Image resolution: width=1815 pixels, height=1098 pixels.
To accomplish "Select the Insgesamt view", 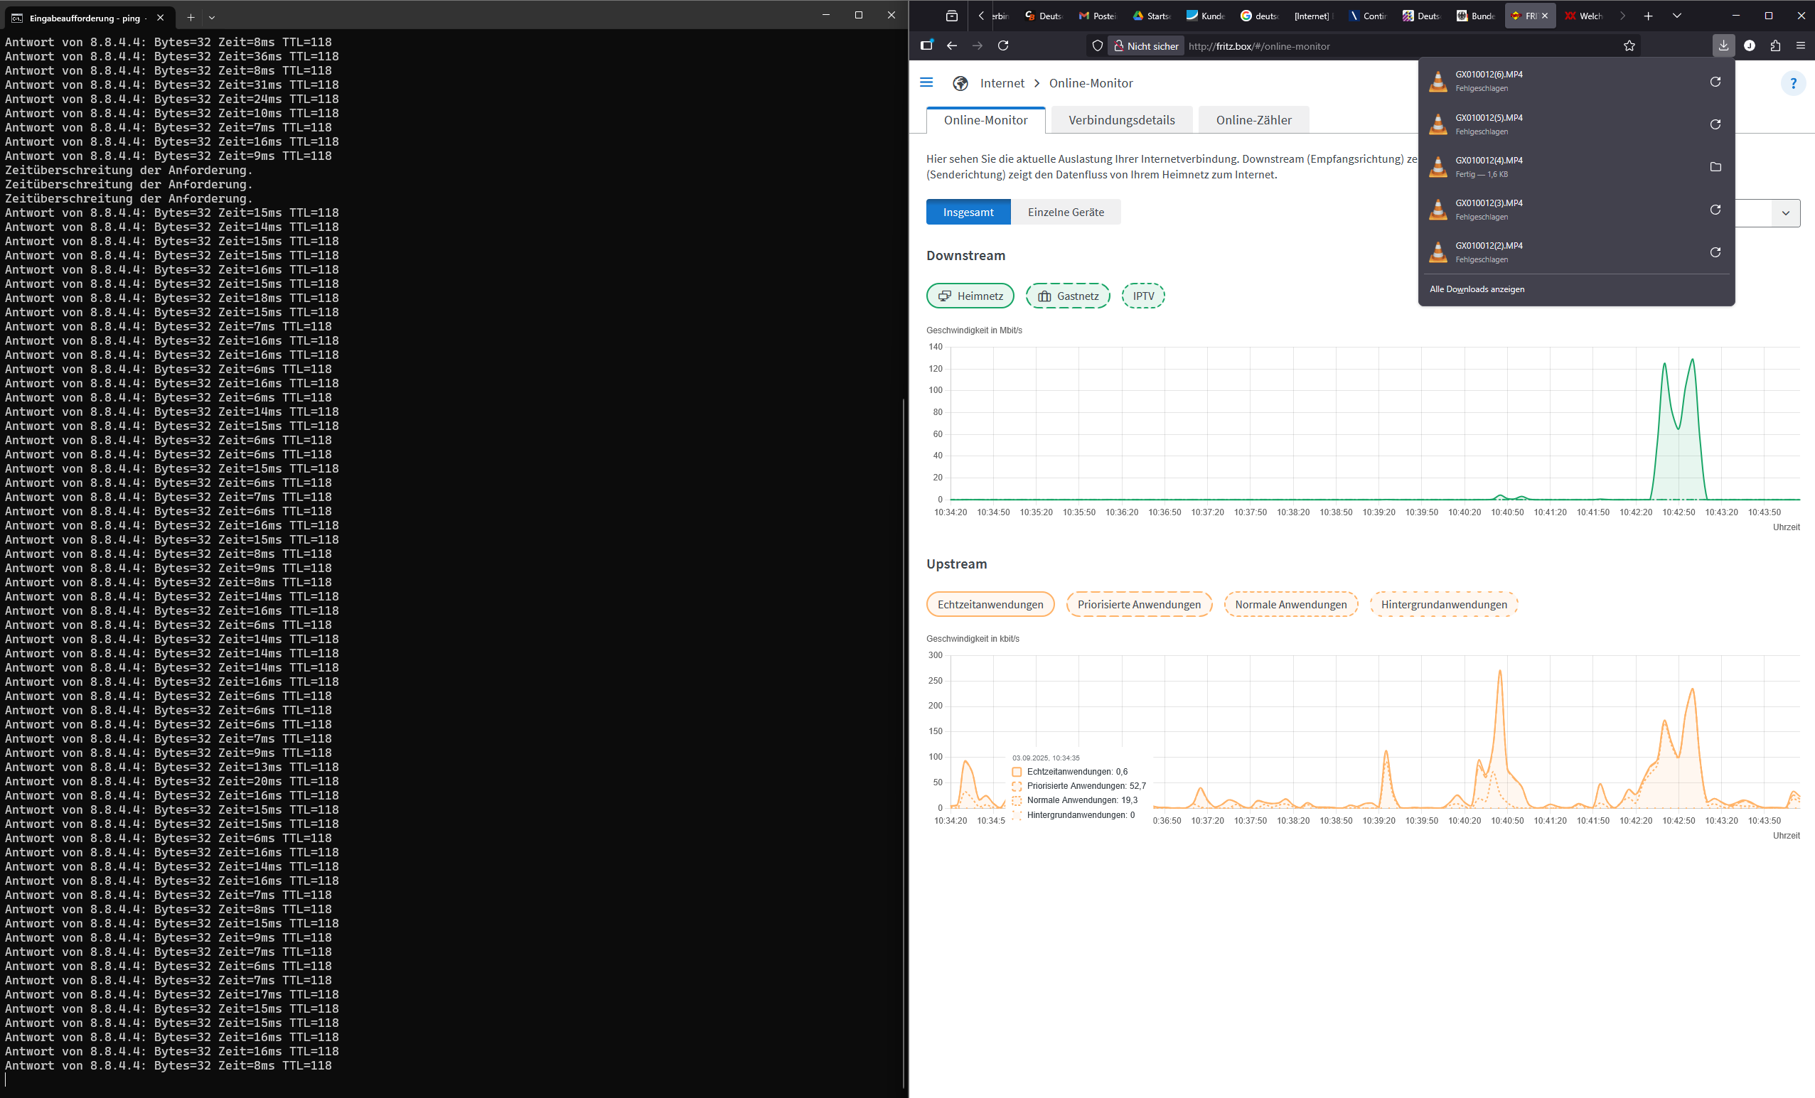I will (968, 212).
